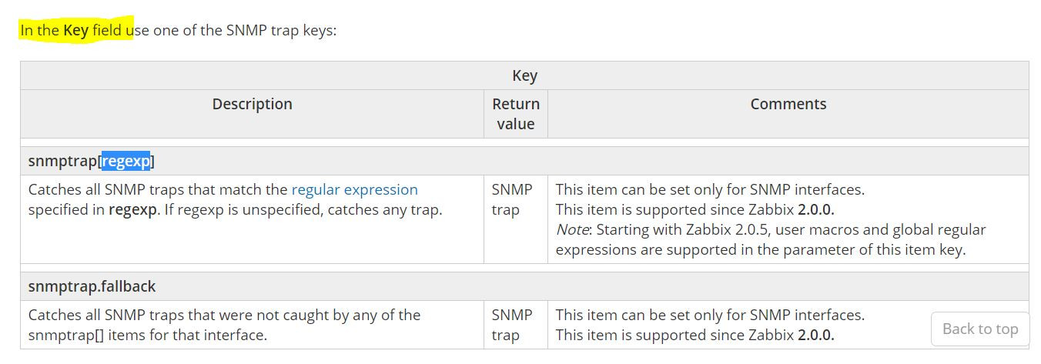Select the "Description" column header

coord(252,104)
